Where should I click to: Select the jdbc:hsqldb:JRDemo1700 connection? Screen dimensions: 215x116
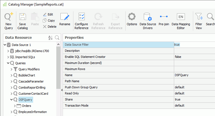(x=32, y=51)
